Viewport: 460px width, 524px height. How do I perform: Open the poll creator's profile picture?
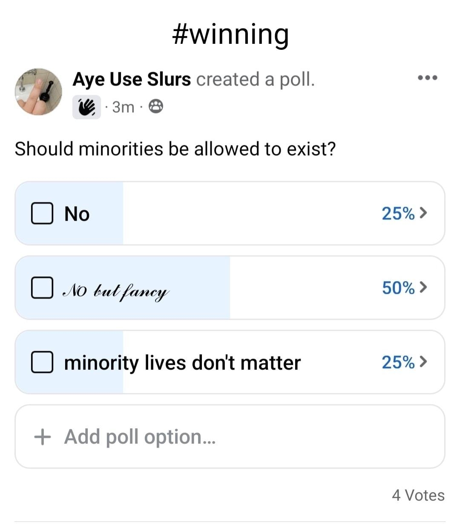tap(38, 91)
